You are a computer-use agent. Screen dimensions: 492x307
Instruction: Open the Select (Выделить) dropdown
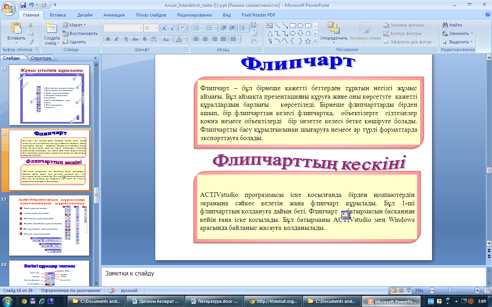pyautogui.click(x=458, y=42)
